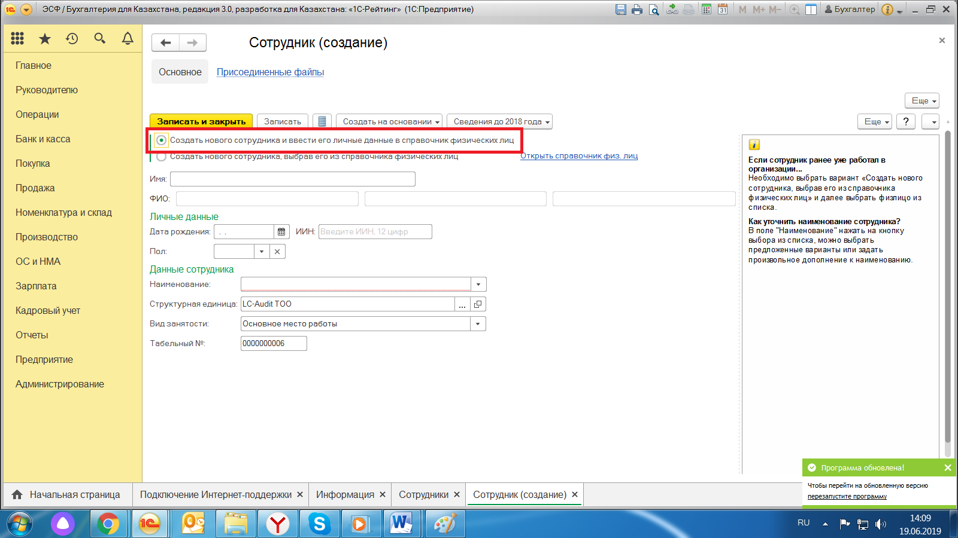Click the Основное button
Viewport: 958px width, 538px height.
[x=180, y=72]
